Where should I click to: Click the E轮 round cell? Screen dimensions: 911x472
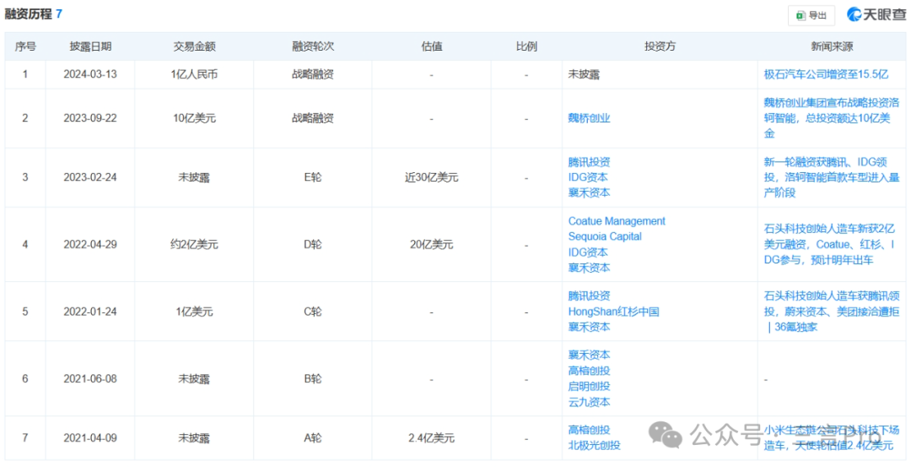[313, 177]
